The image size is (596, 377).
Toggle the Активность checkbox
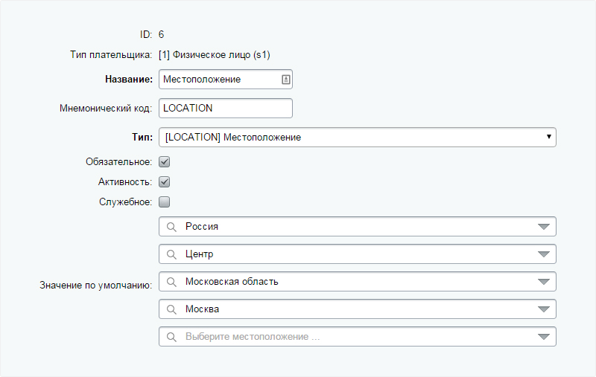(x=165, y=181)
